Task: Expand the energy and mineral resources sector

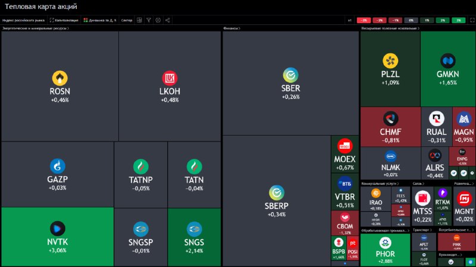Action: pos(36,28)
